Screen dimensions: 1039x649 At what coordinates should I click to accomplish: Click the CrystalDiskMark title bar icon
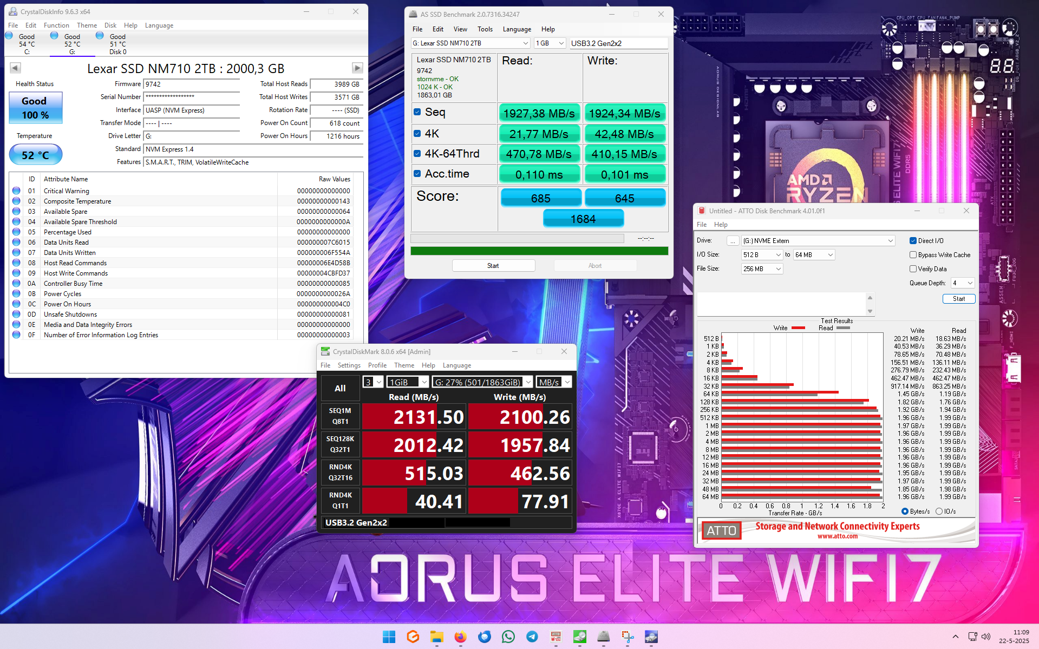325,351
